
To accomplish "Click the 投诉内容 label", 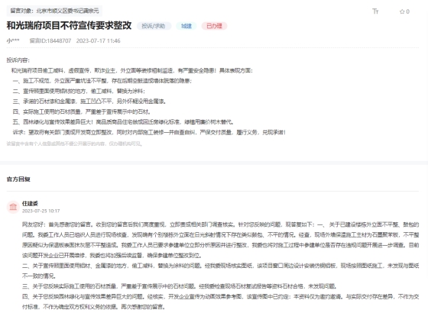I will [18, 60].
